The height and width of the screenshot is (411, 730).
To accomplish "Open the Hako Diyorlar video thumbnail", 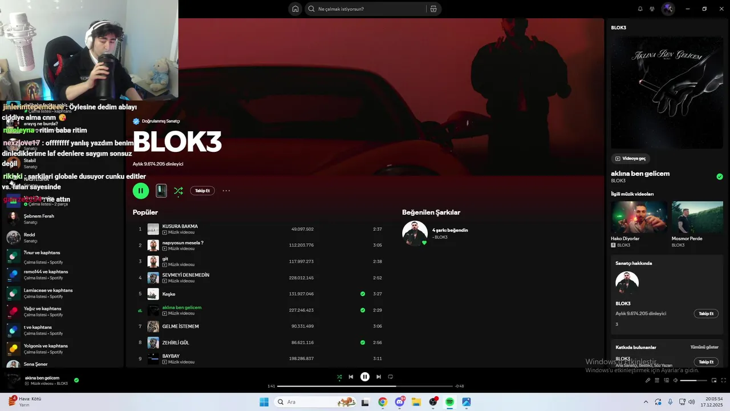I will pyautogui.click(x=639, y=217).
